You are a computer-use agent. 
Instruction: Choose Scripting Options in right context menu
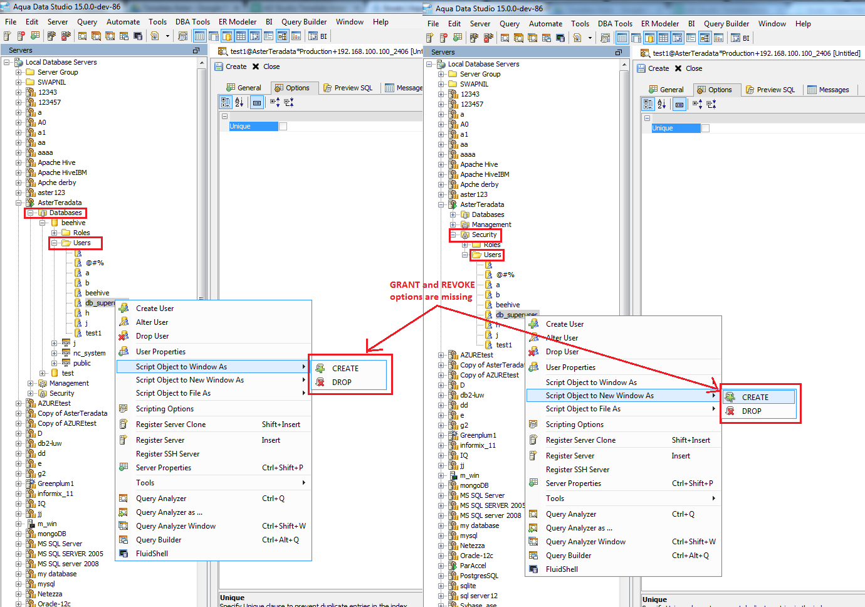click(x=623, y=425)
